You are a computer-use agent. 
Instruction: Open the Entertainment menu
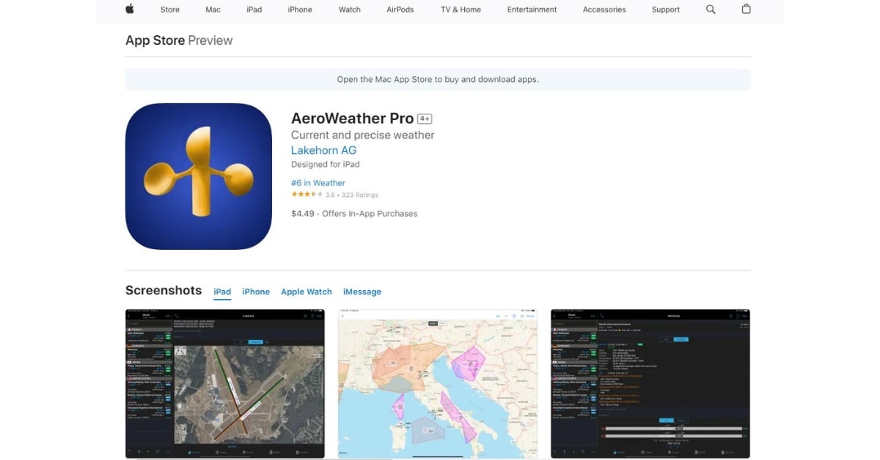[x=532, y=10]
